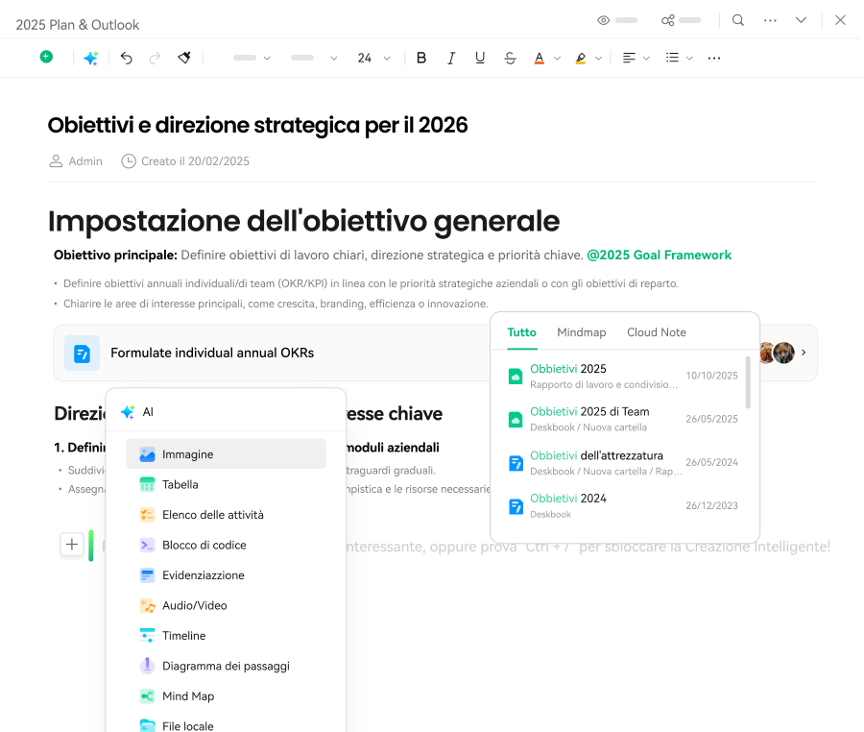Open the AI sparkle assistant in toolbar
Screen dimensions: 864x732
tap(90, 58)
